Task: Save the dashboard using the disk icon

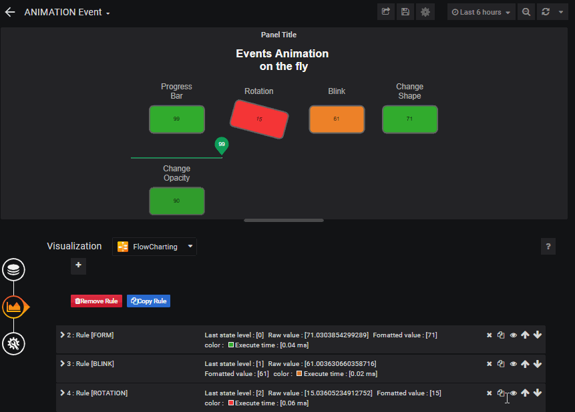Action: [405, 11]
